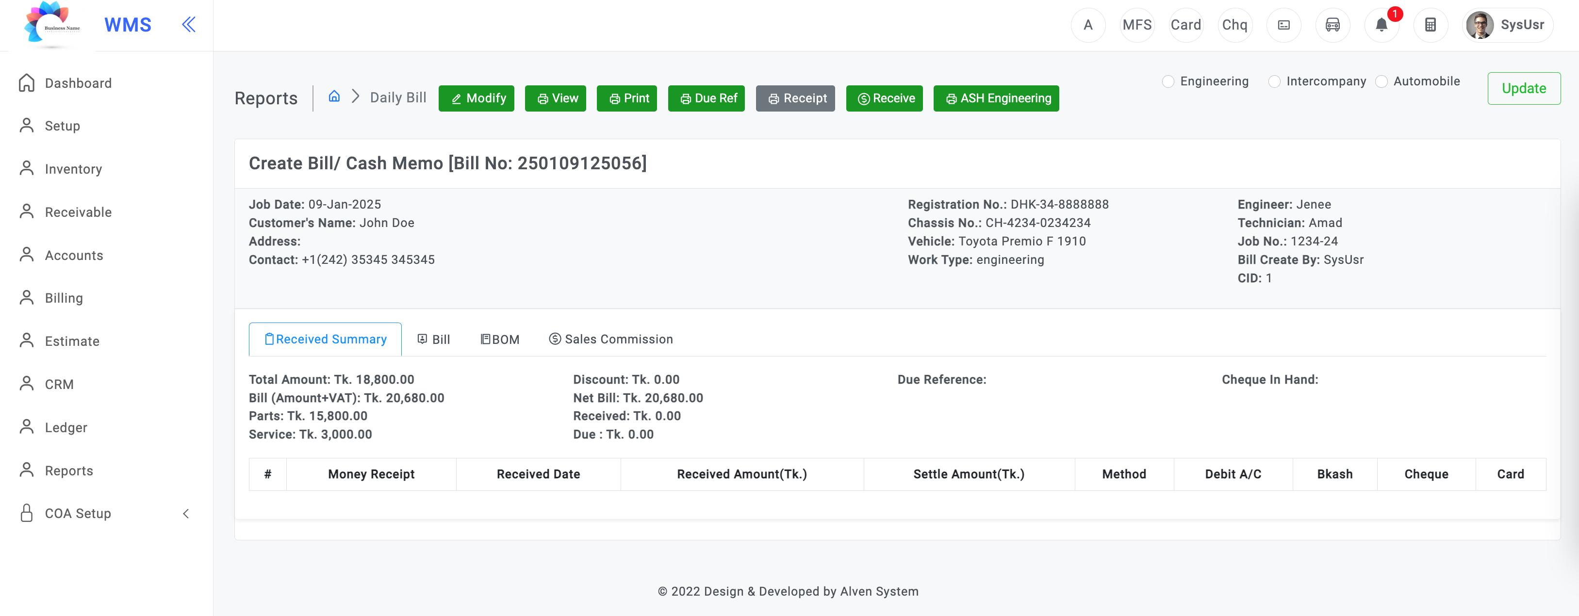Open the Billing sidebar menu
The width and height of the screenshot is (1579, 616).
64,298
